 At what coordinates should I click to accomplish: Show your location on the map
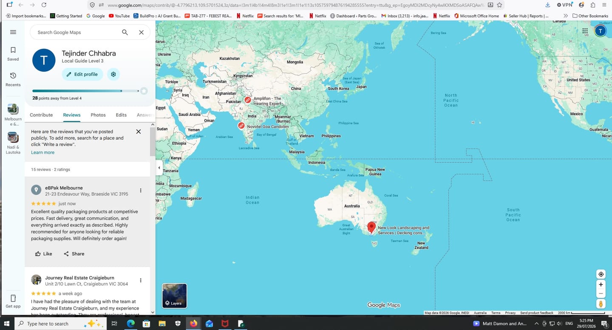[x=601, y=274]
